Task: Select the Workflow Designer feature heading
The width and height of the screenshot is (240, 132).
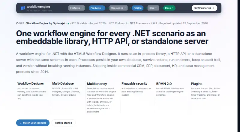Action: (x=31, y=83)
